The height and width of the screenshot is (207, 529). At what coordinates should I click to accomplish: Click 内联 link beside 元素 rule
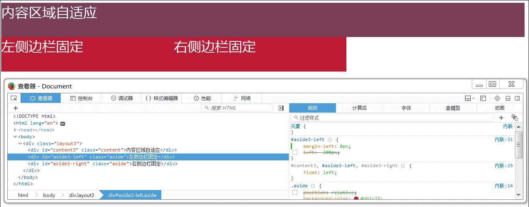[508, 126]
